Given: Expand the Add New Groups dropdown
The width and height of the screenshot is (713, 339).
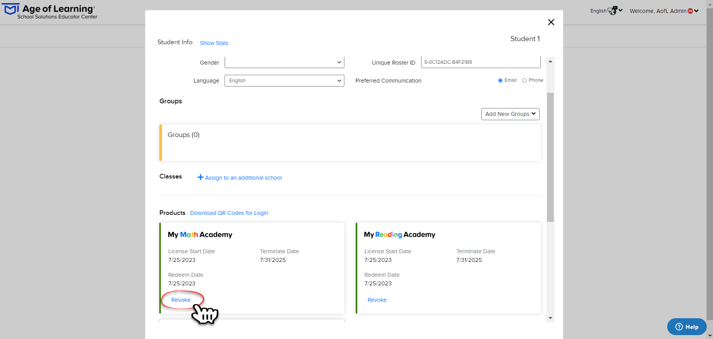Looking at the screenshot, I should tap(510, 114).
